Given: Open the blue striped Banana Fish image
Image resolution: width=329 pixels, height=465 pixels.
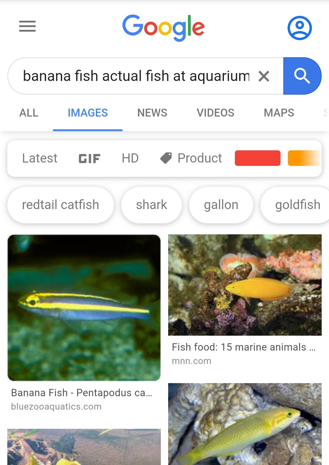Looking at the screenshot, I should click(84, 307).
